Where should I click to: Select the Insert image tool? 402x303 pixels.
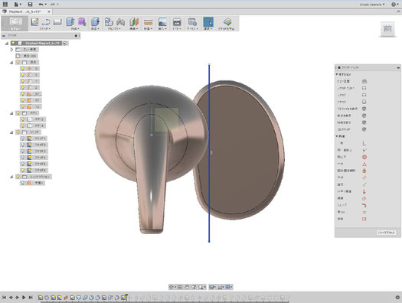[x=162, y=21]
